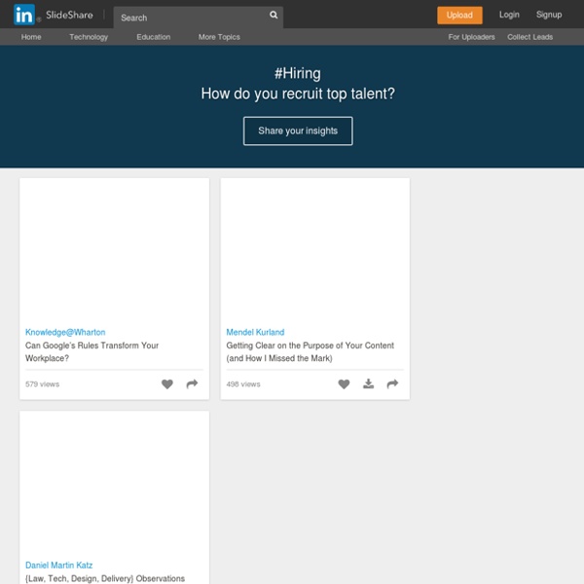Open Can Google's Rules Transform Your Workplace title
The width and height of the screenshot is (584, 584).
click(x=92, y=351)
